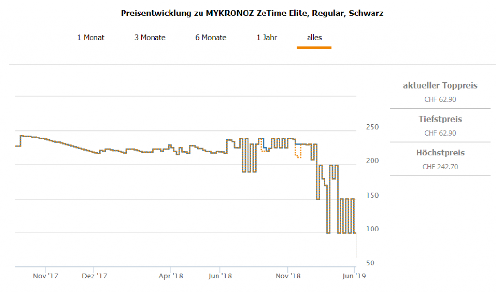Click the CHF 62.90 value under "aktueller Toppreis"
Screen dimensions: 496x292
pyautogui.click(x=440, y=100)
